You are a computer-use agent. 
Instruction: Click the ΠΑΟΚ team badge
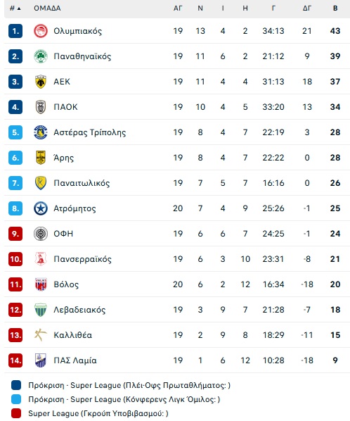(41, 107)
